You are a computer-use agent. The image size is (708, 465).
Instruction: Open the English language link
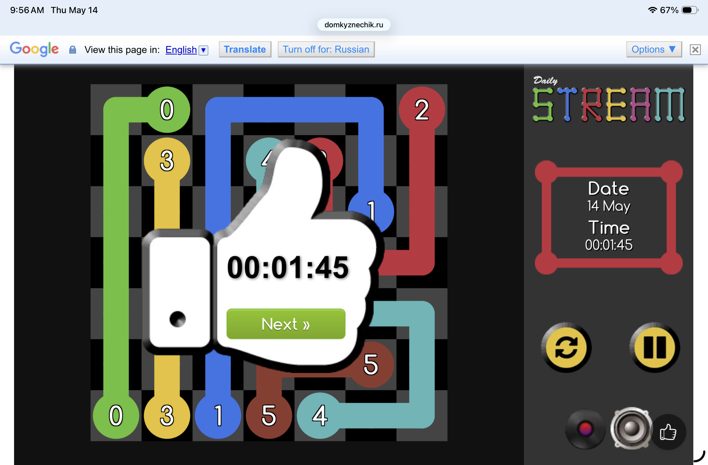181,50
